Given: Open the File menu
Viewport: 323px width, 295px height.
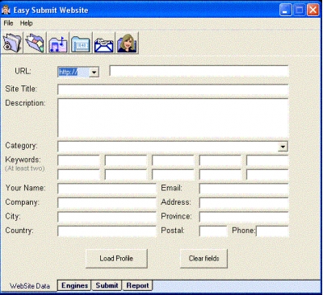Looking at the screenshot, I should [x=8, y=23].
